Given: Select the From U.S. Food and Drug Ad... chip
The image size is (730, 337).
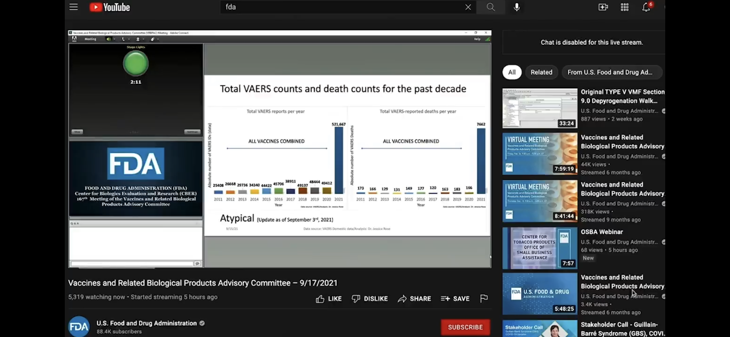Looking at the screenshot, I should (x=612, y=72).
